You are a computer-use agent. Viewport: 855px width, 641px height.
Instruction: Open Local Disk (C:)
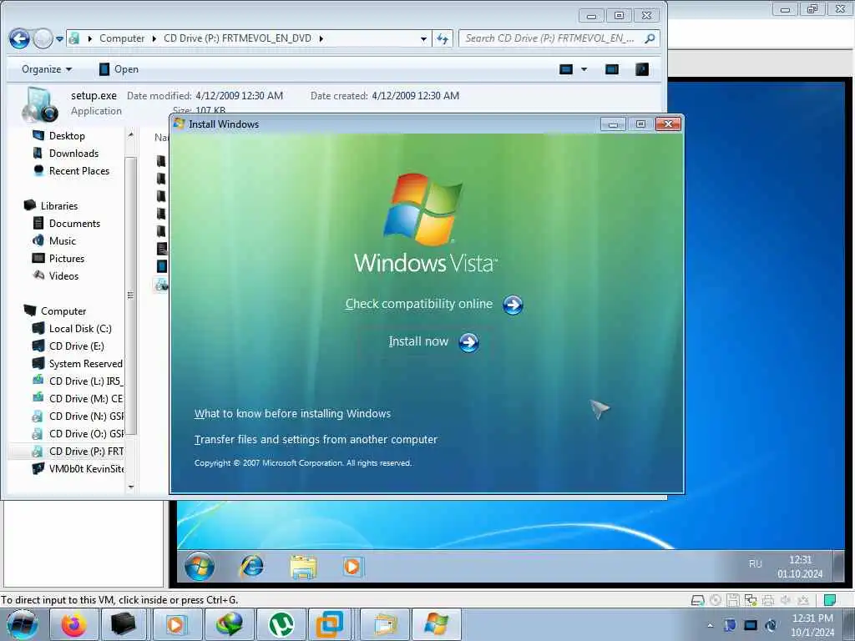coord(72,328)
